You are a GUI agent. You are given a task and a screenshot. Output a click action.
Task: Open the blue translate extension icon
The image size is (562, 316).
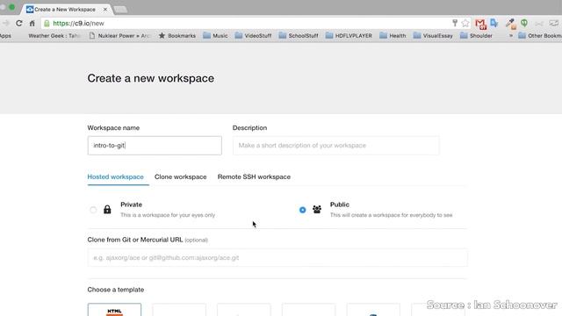[x=494, y=23]
